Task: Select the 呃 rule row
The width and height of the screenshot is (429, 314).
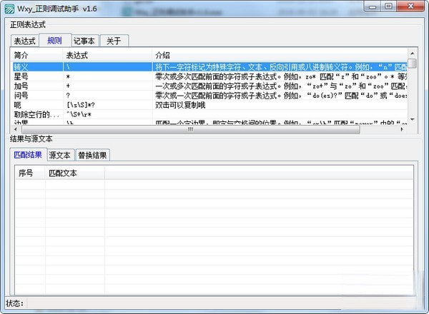Action: [210, 105]
